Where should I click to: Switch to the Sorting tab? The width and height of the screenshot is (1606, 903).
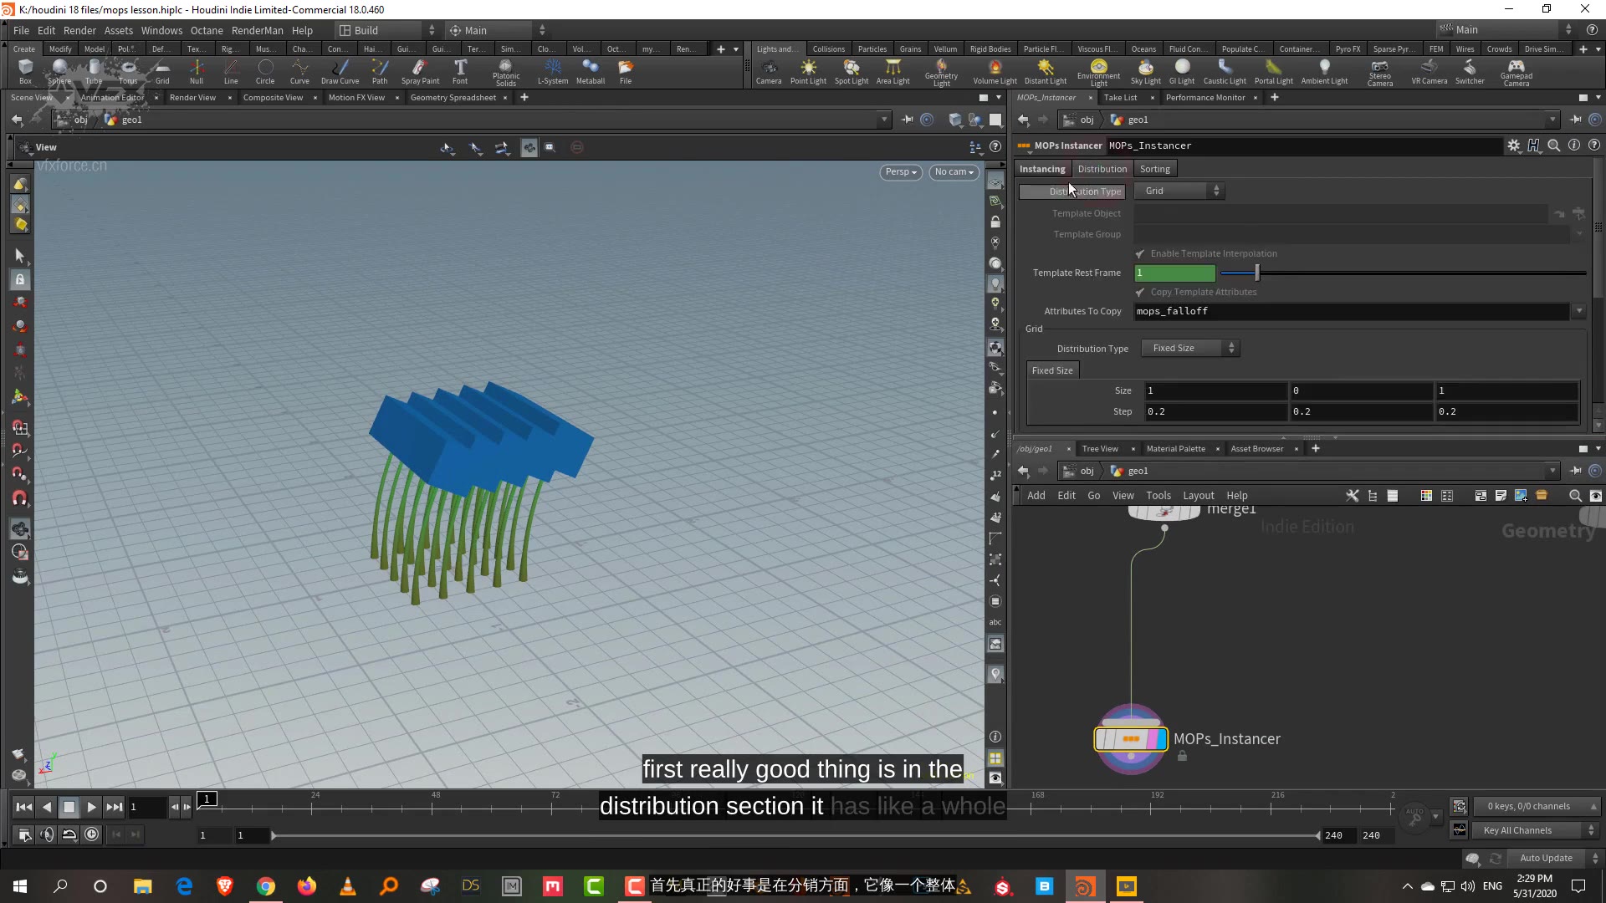point(1153,169)
